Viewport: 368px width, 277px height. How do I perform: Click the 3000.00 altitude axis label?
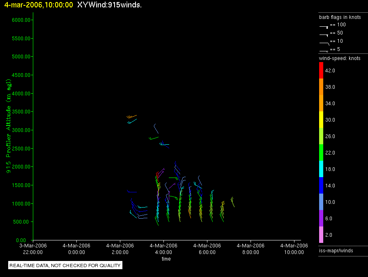tap(21, 130)
